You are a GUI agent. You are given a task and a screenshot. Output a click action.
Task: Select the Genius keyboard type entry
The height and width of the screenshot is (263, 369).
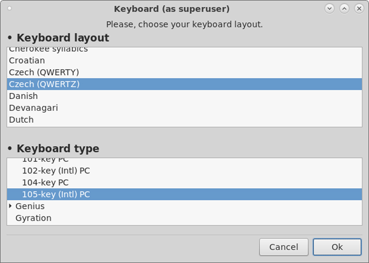click(x=30, y=206)
